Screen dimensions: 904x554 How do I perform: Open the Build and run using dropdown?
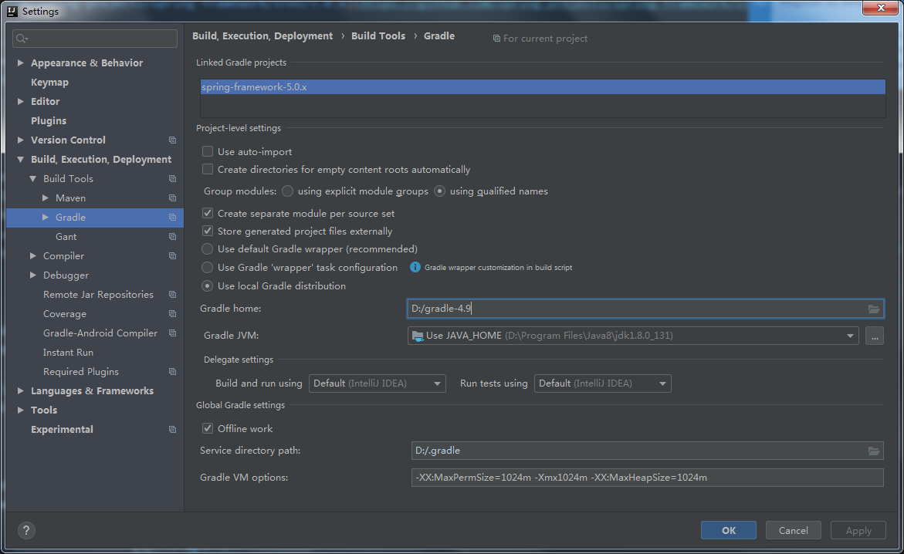pos(377,383)
